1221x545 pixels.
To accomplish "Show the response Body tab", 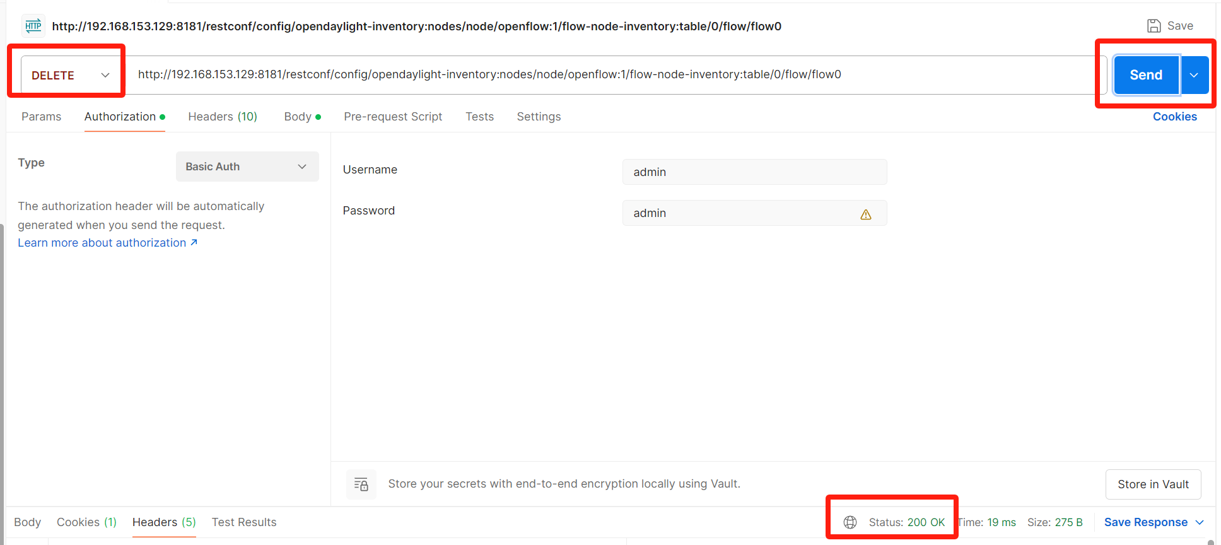I will click(x=28, y=522).
